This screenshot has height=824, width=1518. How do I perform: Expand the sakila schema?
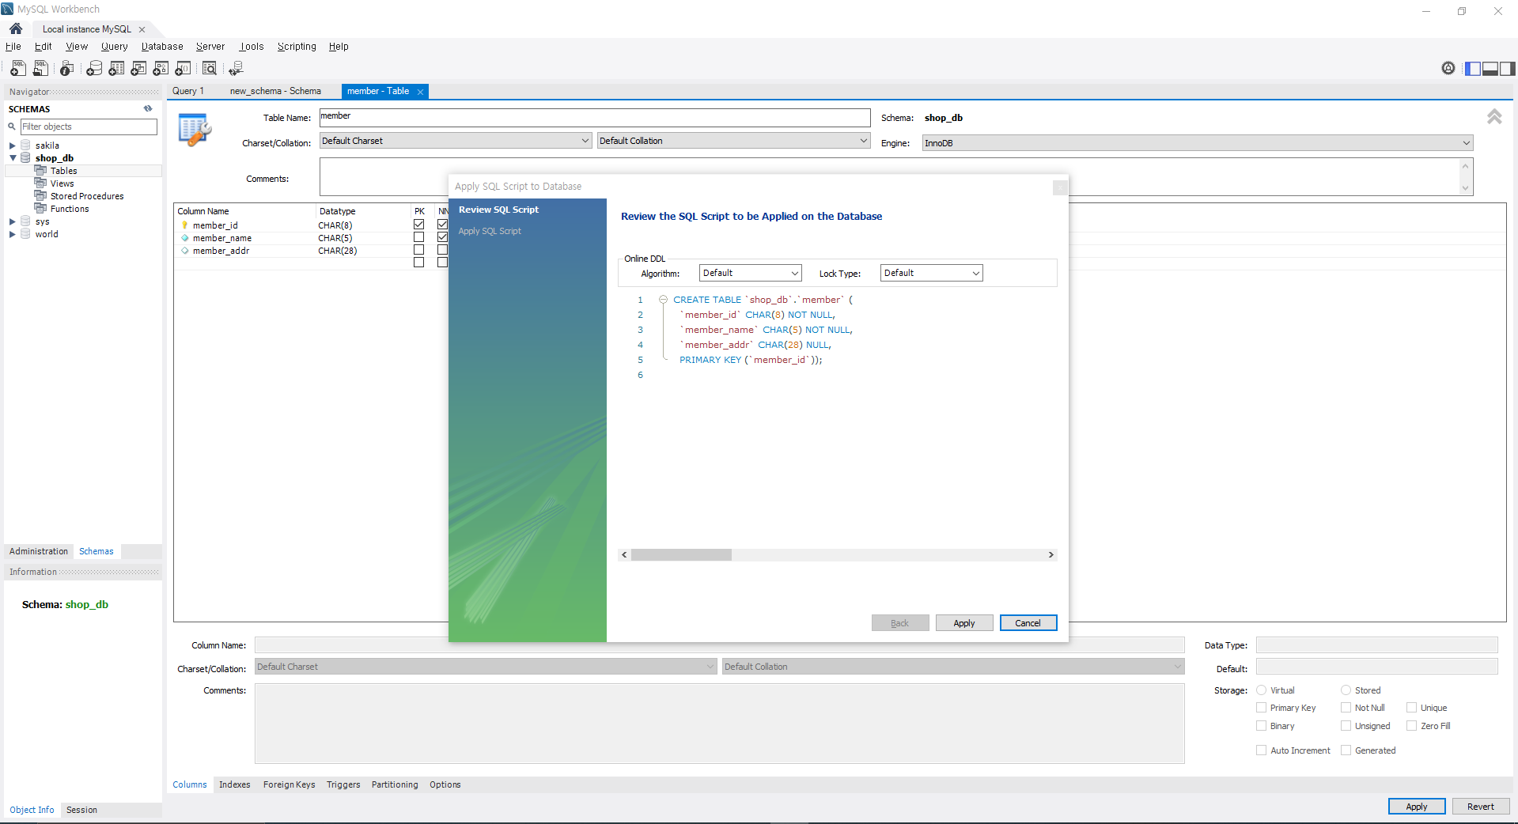pyautogui.click(x=13, y=146)
